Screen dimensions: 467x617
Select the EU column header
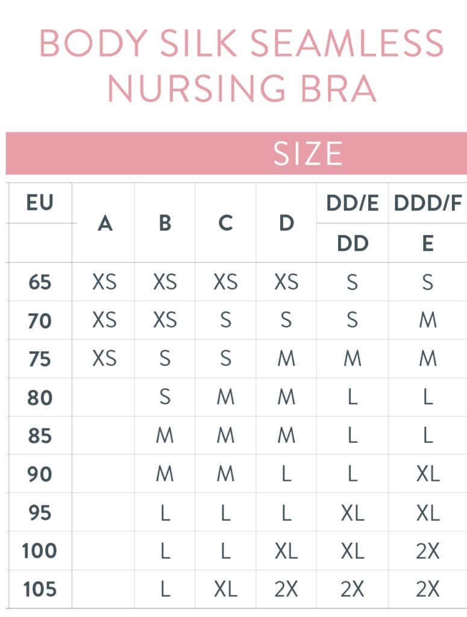click(40, 202)
